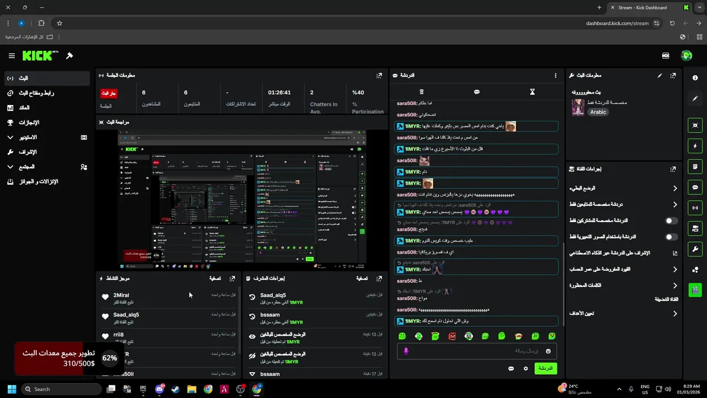Image resolution: width=707 pixels, height=398 pixels.
Task: Open the hamburger menu beside Kick logo
Action: 12,56
